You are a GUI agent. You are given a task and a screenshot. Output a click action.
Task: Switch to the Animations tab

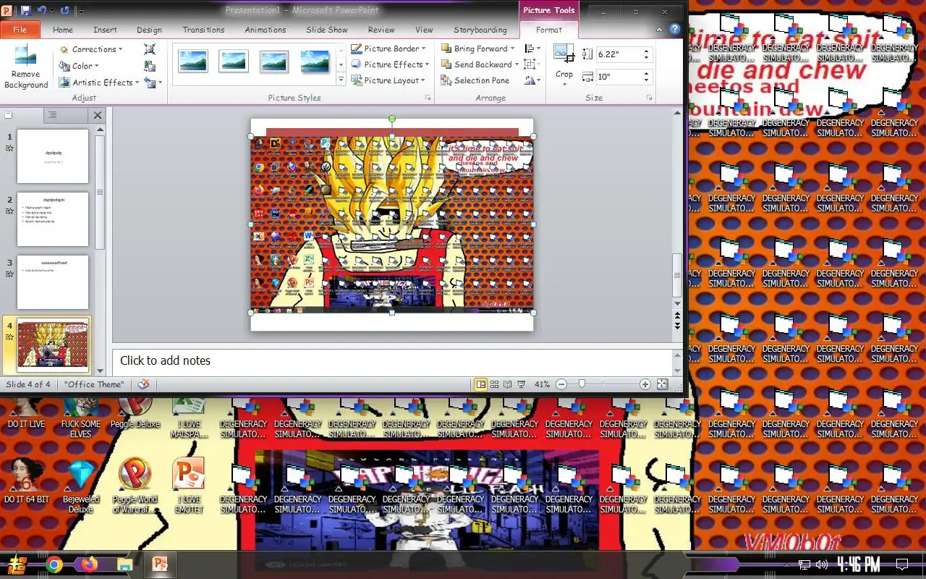pos(266,30)
